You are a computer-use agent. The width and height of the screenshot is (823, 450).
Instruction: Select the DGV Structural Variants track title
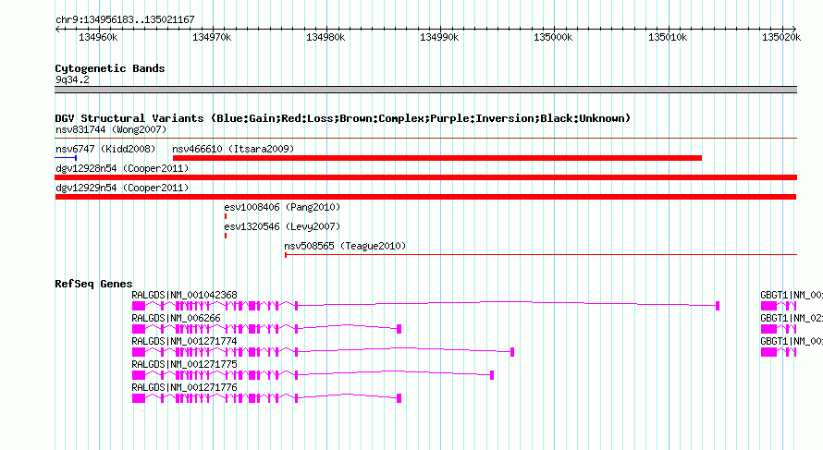click(x=343, y=118)
